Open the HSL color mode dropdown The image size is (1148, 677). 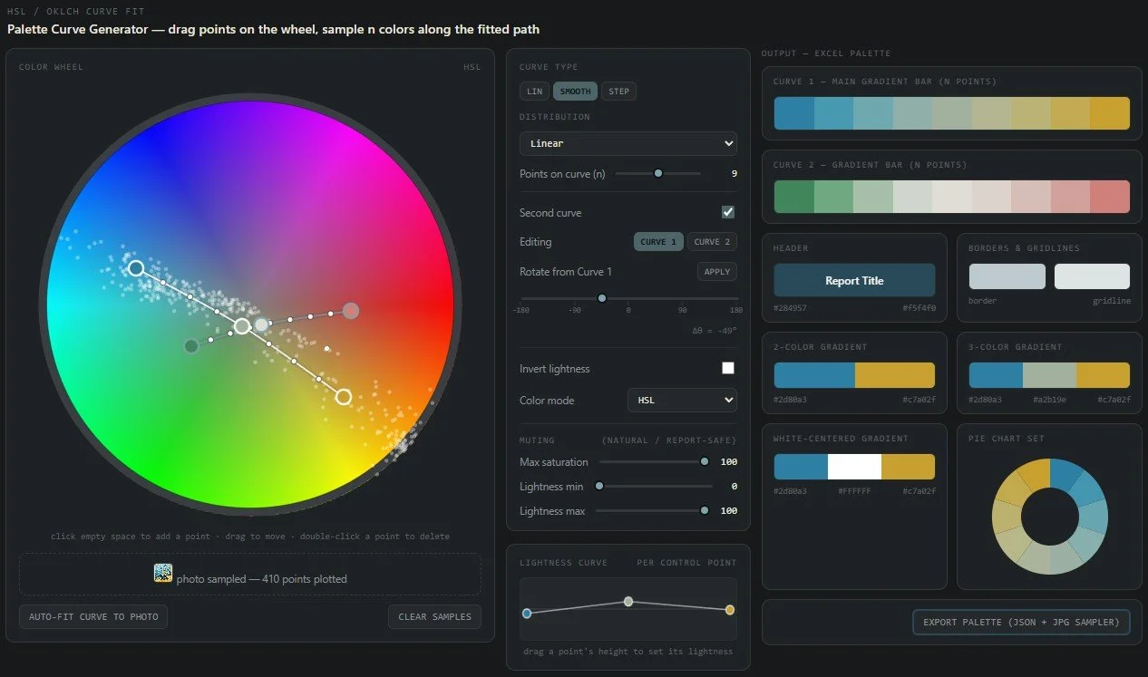682,400
